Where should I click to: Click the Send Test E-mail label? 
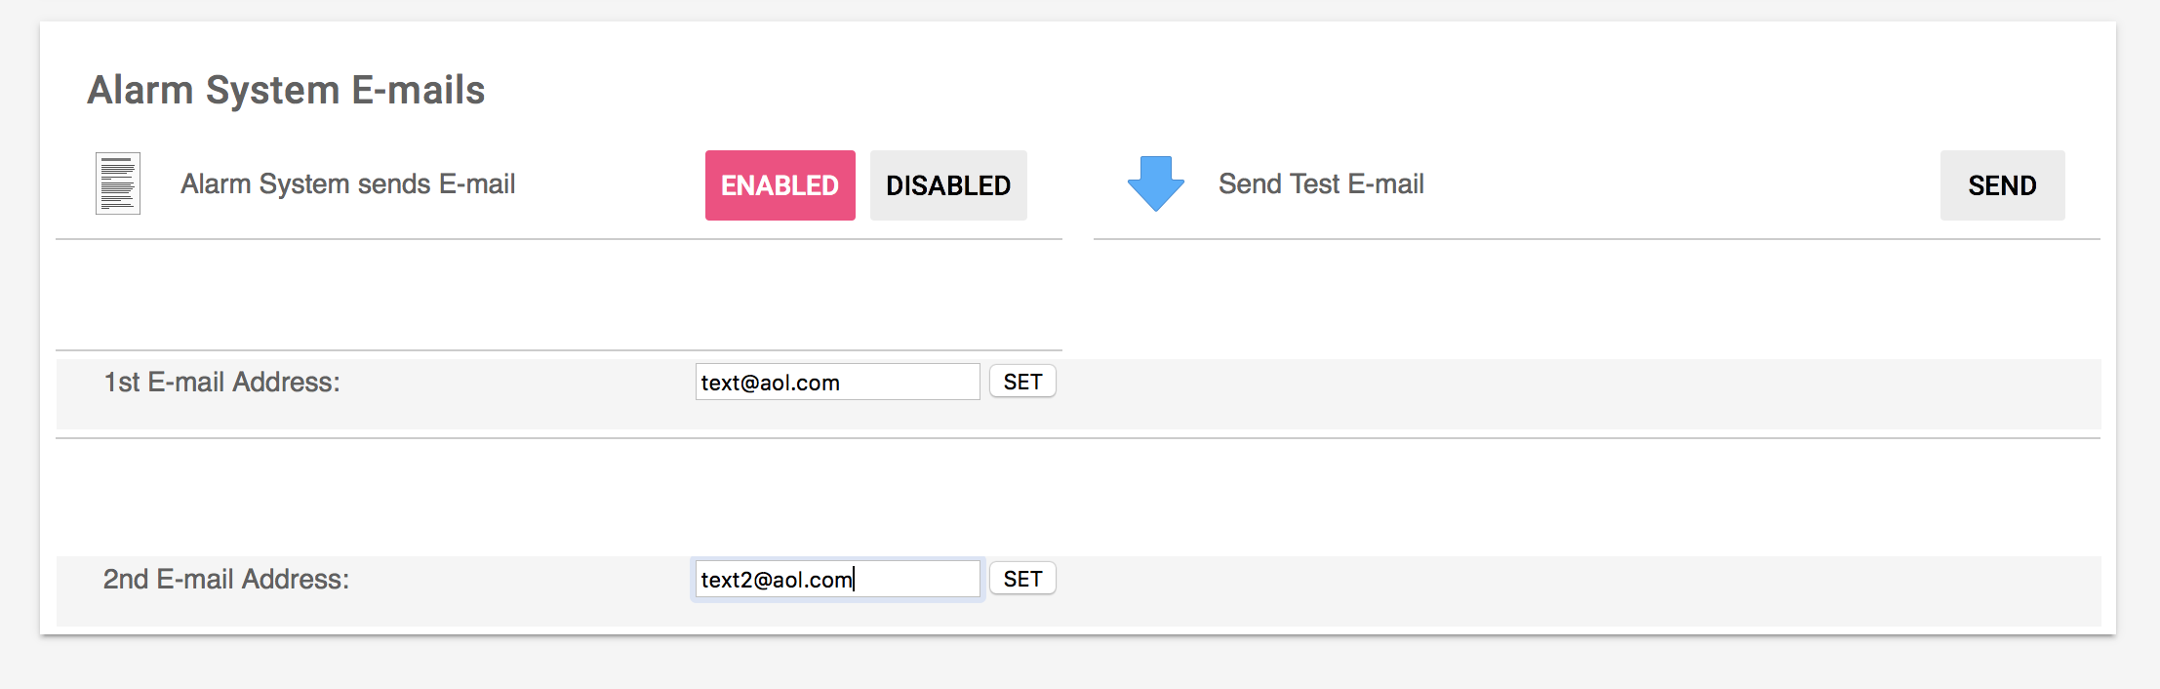pos(1321,183)
